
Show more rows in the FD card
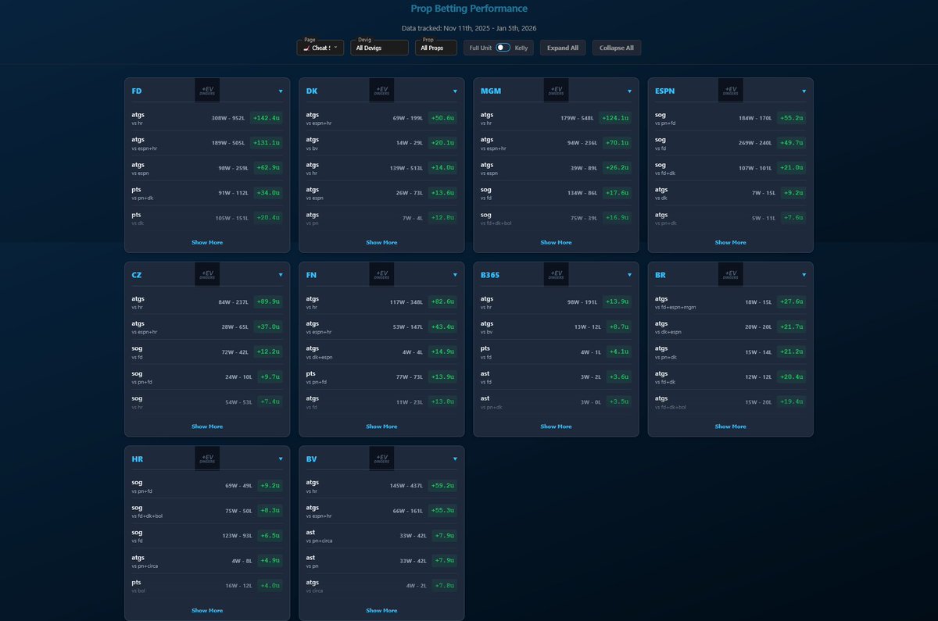coord(207,242)
